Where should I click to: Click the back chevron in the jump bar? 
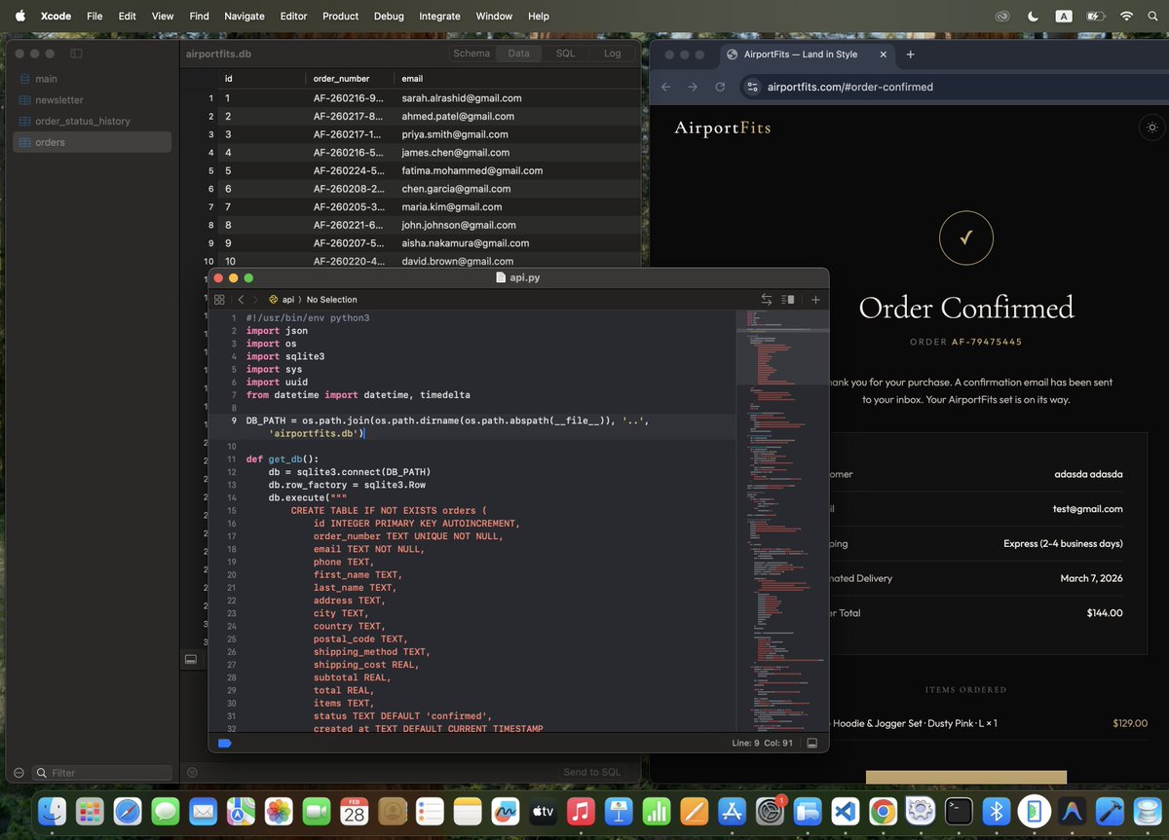(240, 300)
